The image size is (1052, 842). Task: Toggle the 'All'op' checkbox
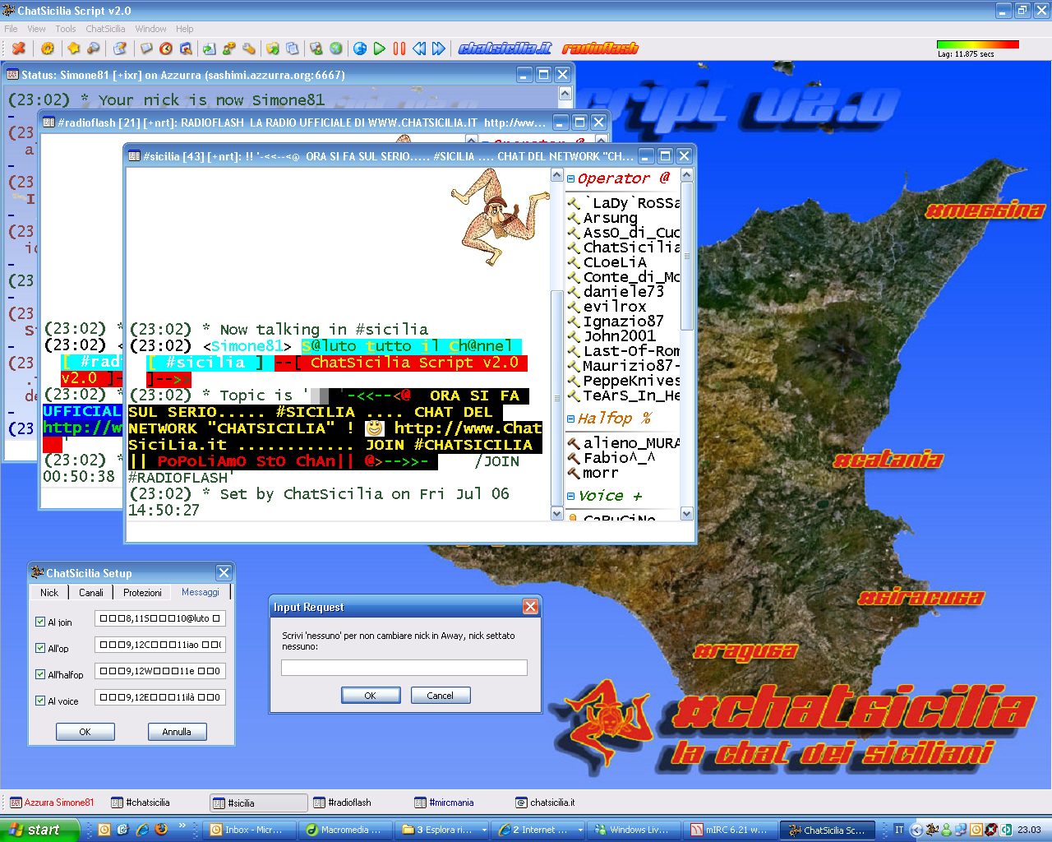pyautogui.click(x=40, y=648)
